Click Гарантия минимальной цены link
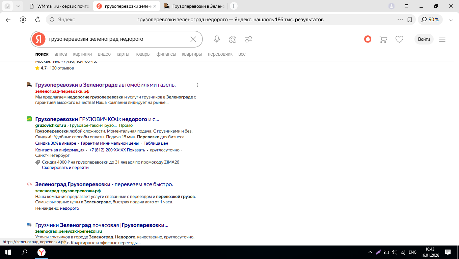The height and width of the screenshot is (259, 459). 110,143
